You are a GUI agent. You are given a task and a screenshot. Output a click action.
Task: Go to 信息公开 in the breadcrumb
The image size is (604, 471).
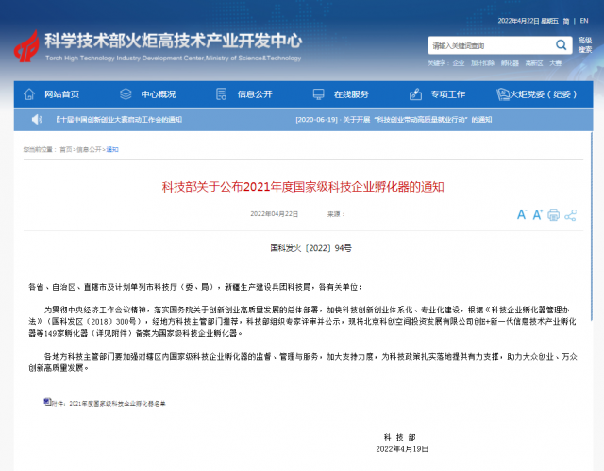coord(89,149)
